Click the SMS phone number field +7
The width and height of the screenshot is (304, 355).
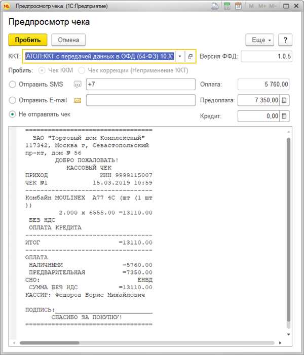pyautogui.click(x=141, y=84)
